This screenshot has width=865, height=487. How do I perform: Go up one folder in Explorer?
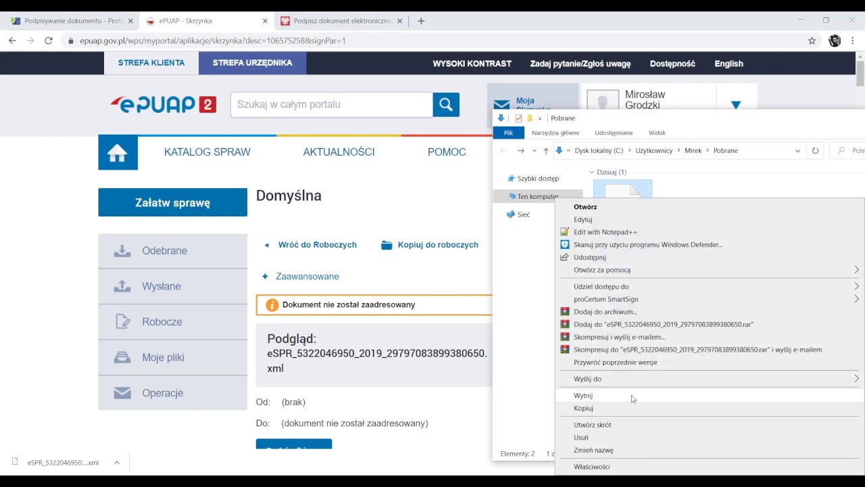[546, 151]
